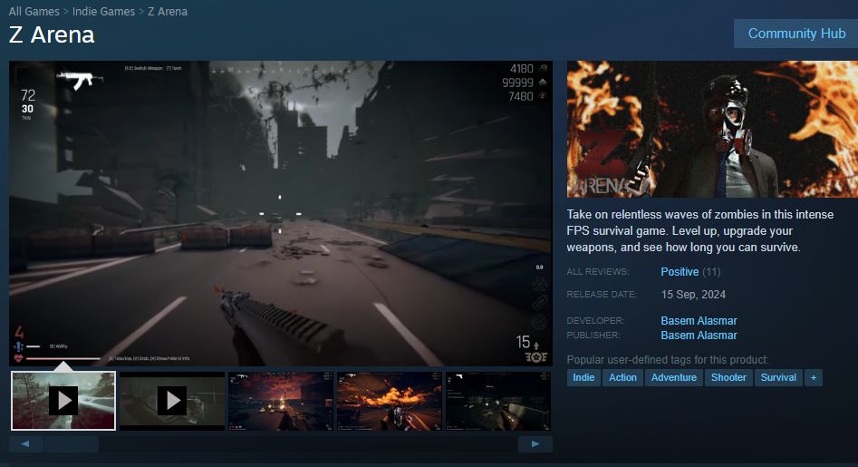Play the second dark video thumbnail
858x467 pixels.
pyautogui.click(x=172, y=401)
